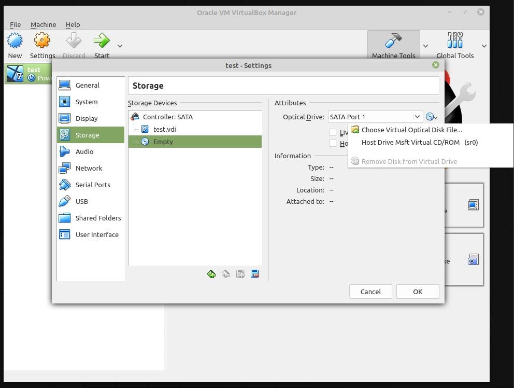Switch to the User Interface category
Image resolution: width=514 pixels, height=388 pixels.
point(91,234)
